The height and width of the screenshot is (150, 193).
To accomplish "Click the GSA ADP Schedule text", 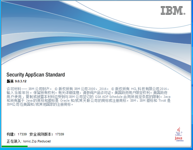I will (109, 97).
